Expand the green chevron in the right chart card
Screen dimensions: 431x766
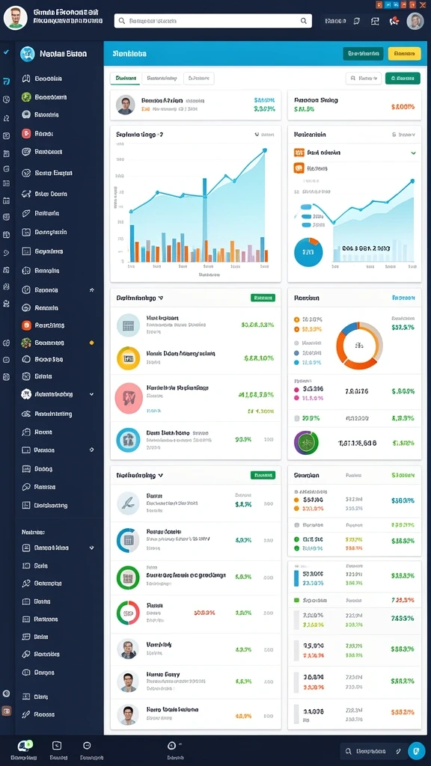[413, 153]
